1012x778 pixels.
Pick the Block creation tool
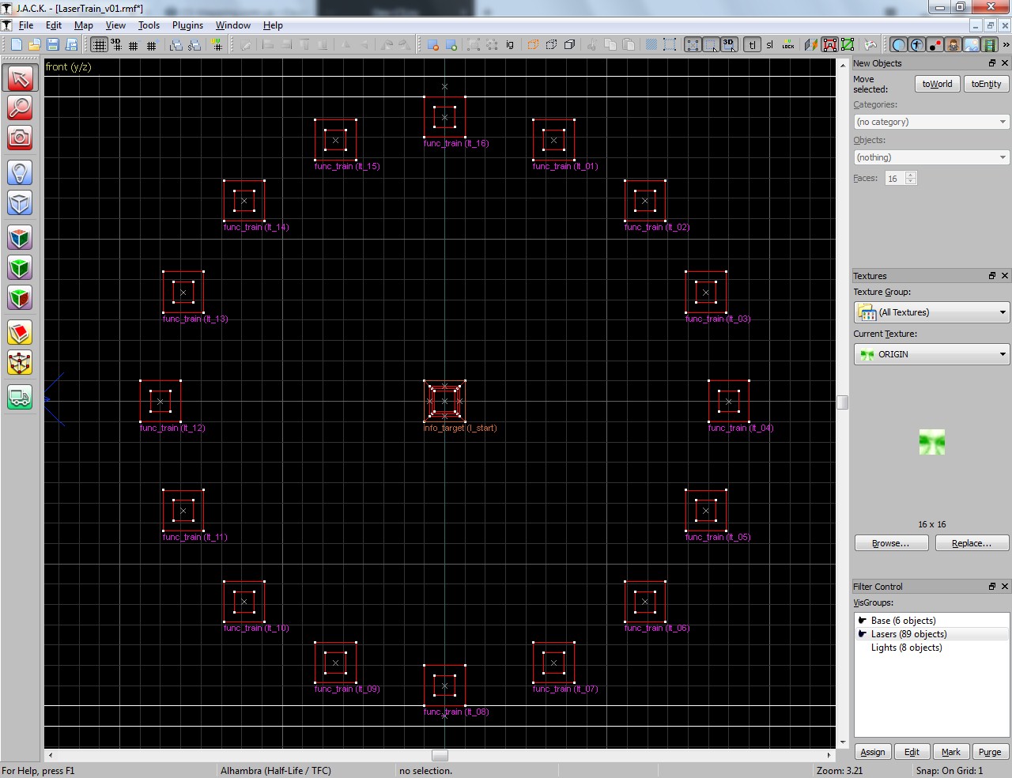click(x=20, y=203)
